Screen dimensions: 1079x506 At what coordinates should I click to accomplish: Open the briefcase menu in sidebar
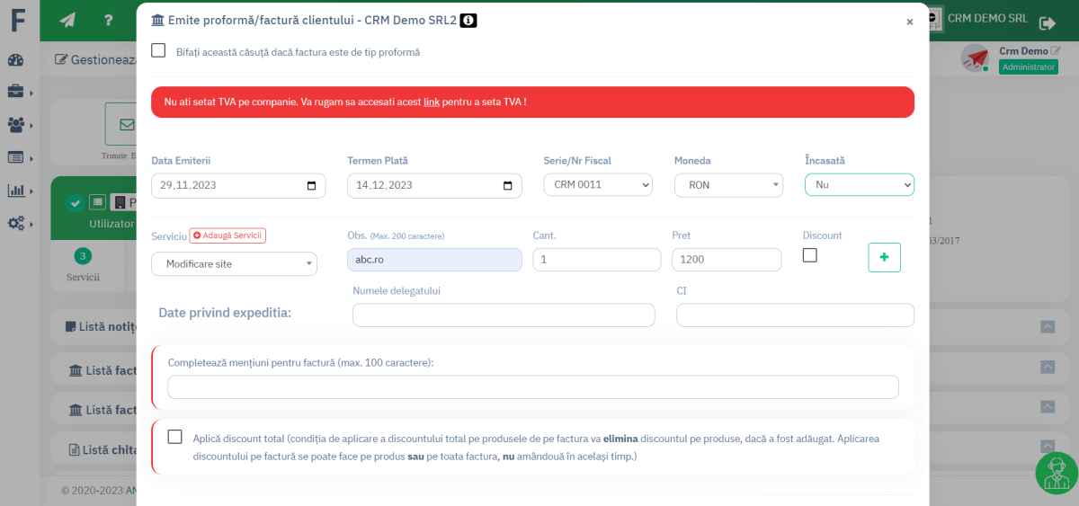click(x=15, y=92)
